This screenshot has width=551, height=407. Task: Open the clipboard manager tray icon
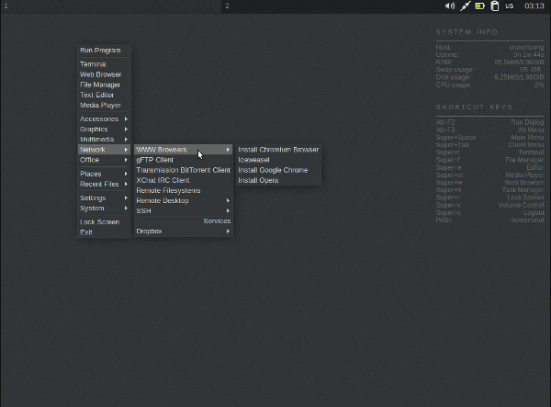coord(494,6)
